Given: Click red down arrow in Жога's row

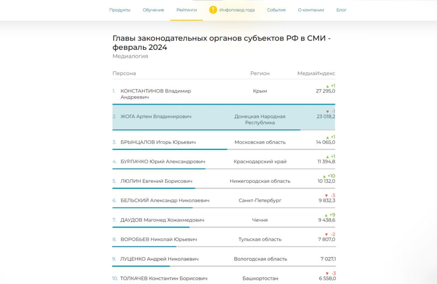Looking at the screenshot, I should 327,112.
